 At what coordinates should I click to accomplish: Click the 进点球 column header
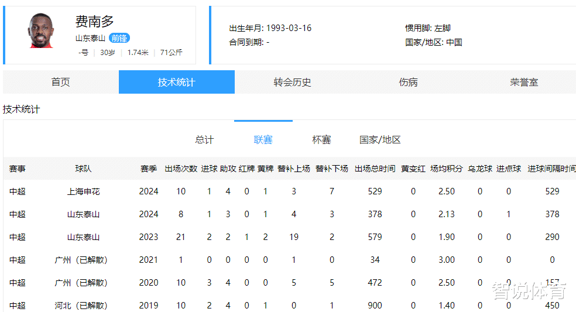[509, 169]
